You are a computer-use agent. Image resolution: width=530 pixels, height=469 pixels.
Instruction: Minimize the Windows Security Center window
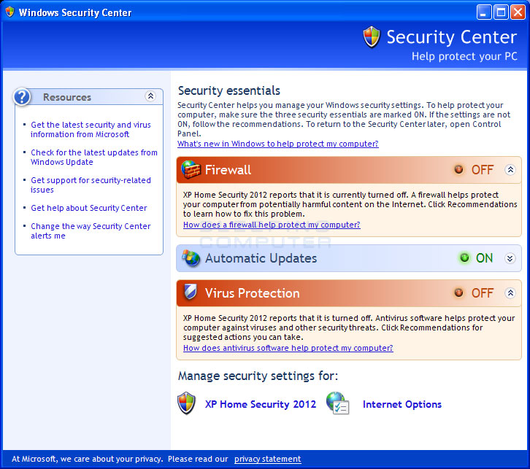pyautogui.click(x=484, y=12)
